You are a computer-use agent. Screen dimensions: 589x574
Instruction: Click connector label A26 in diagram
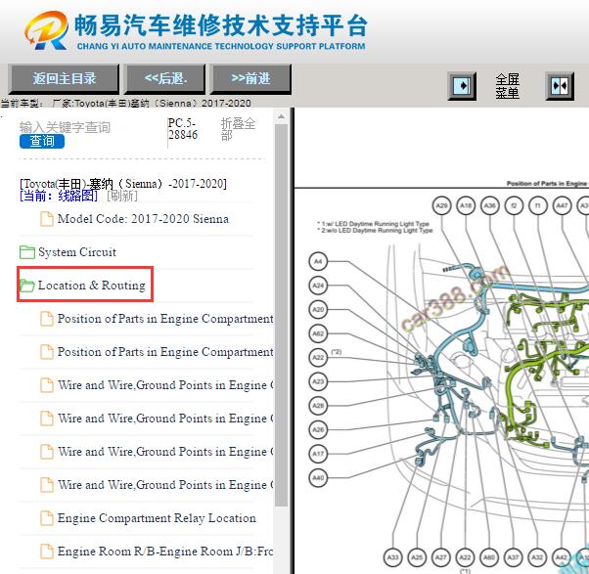click(318, 429)
